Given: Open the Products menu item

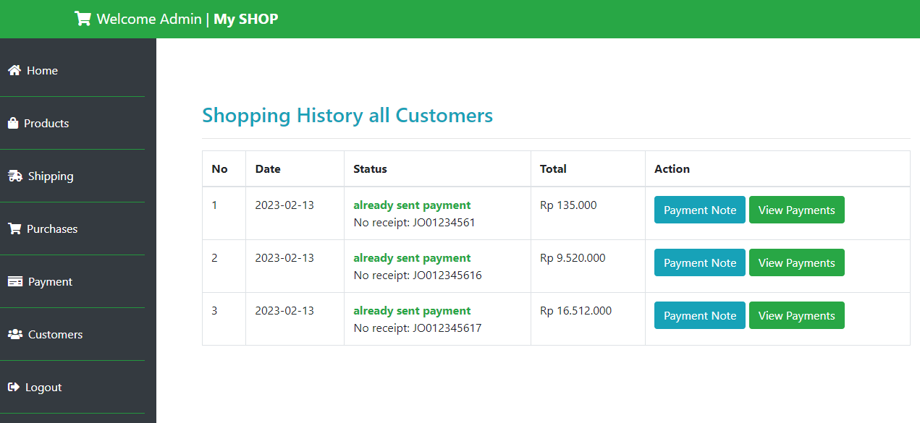Looking at the screenshot, I should point(72,123).
